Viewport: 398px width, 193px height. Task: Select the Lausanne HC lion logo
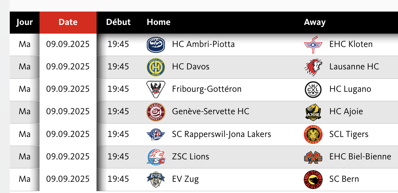(313, 67)
